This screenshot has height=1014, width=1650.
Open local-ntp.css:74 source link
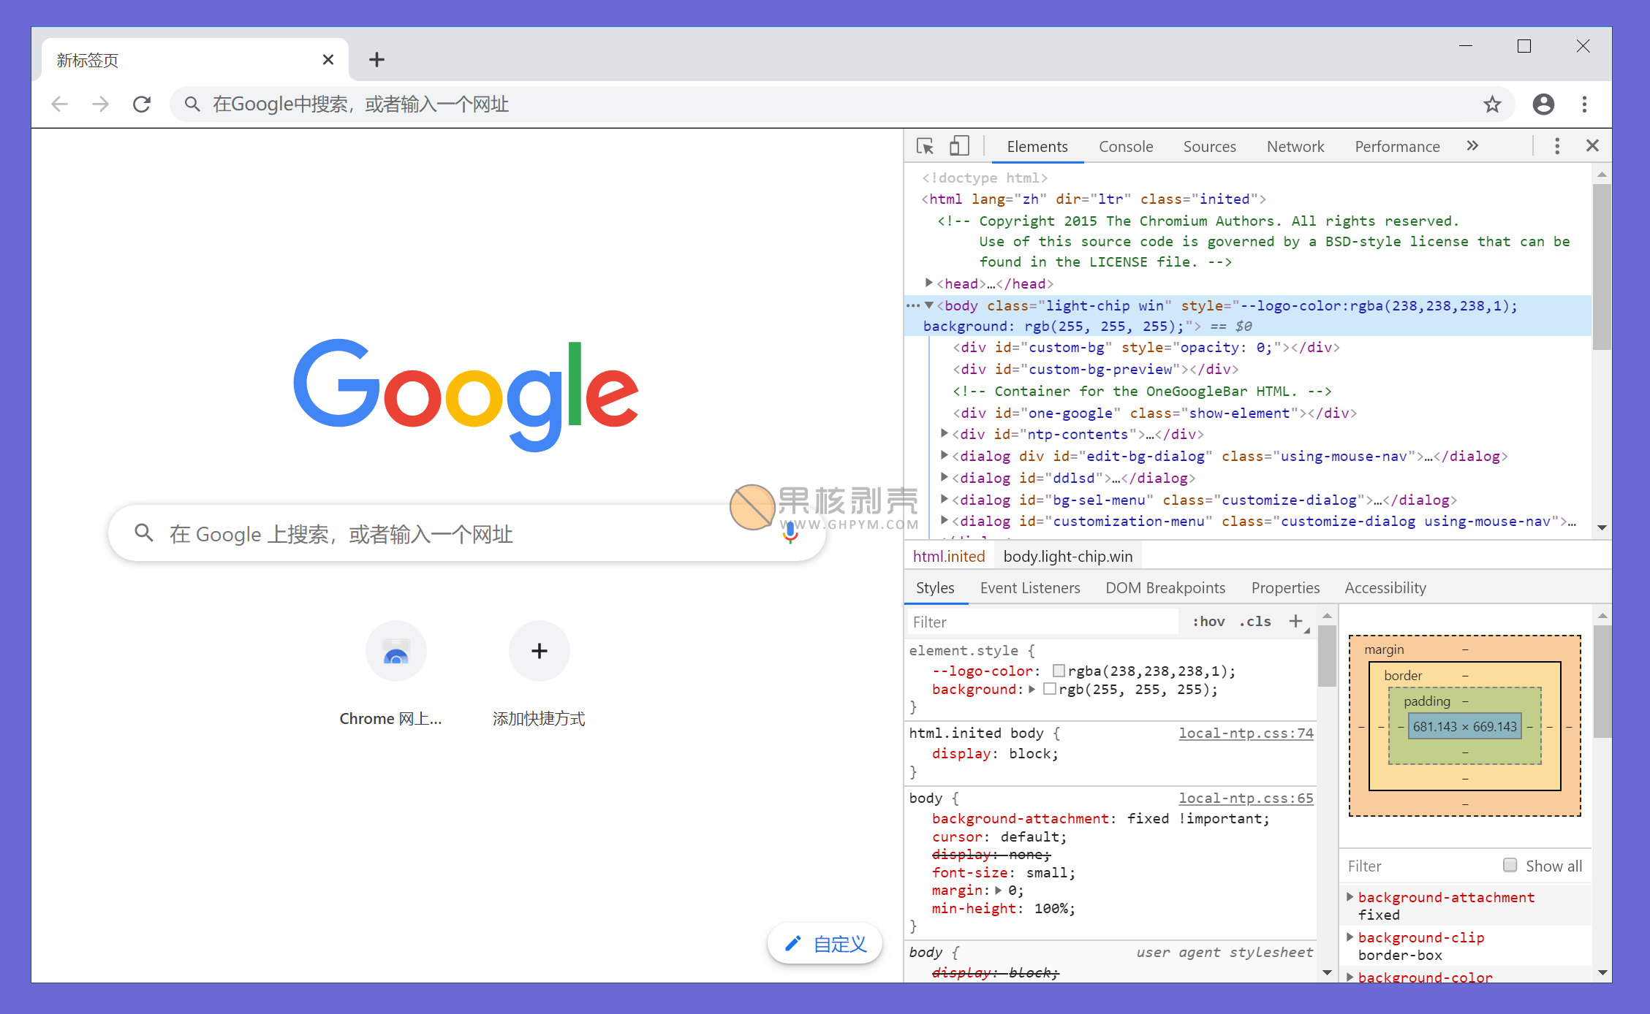(x=1246, y=733)
